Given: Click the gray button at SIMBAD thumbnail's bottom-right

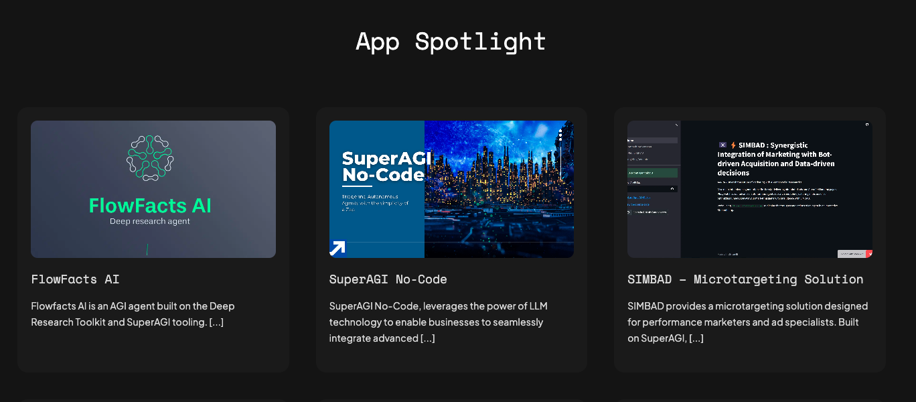Looking at the screenshot, I should [852, 254].
